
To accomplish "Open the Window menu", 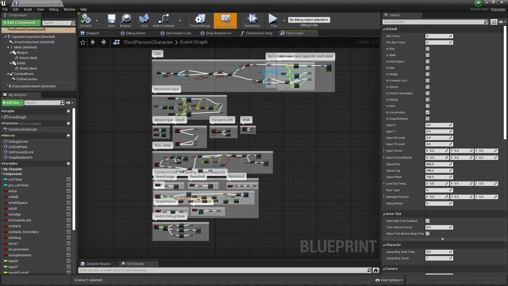I will click(x=69, y=9).
